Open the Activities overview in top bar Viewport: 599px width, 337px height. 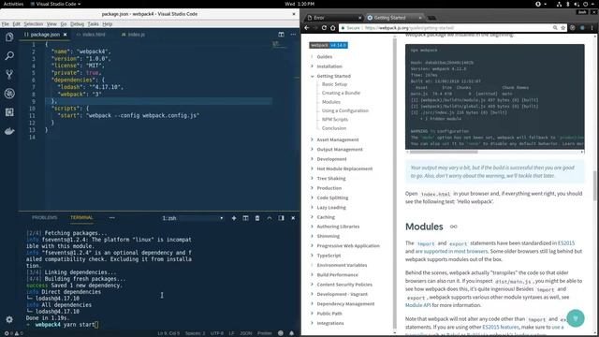[x=13, y=4]
